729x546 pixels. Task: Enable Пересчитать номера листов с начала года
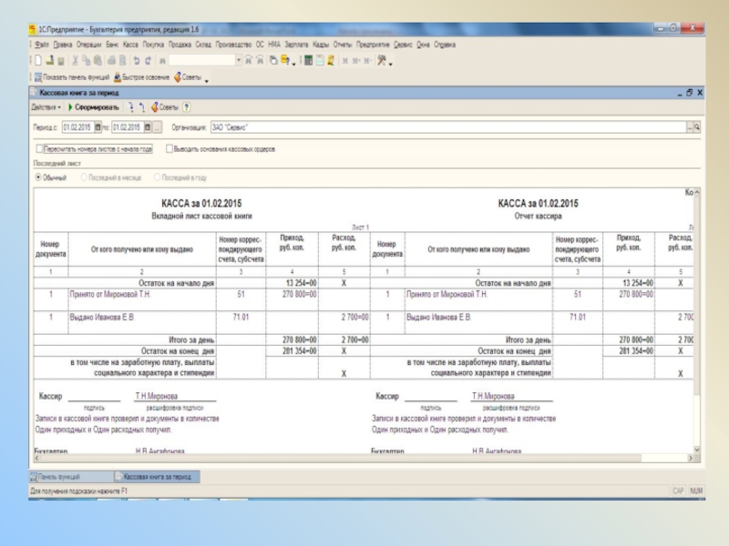(39, 148)
